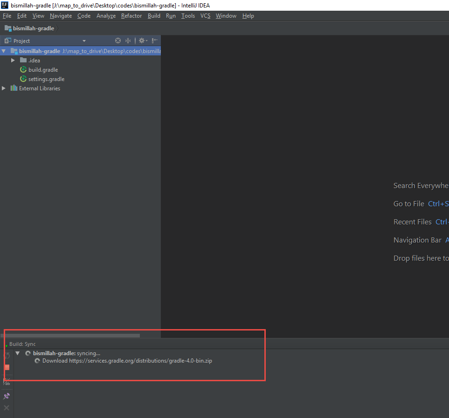The width and height of the screenshot is (449, 418).
Task: Open the VCS menu
Action: pos(205,15)
